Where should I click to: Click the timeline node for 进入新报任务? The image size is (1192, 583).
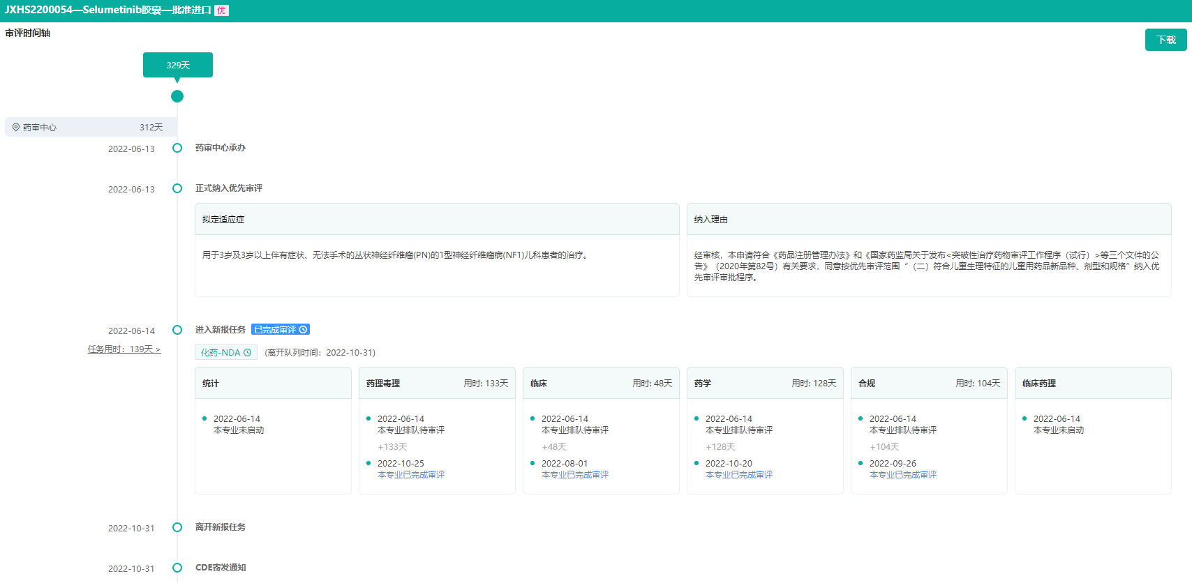click(x=177, y=330)
